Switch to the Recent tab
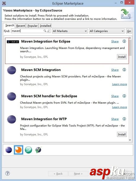Screen dimensions: 136x181 pos(21,26)
